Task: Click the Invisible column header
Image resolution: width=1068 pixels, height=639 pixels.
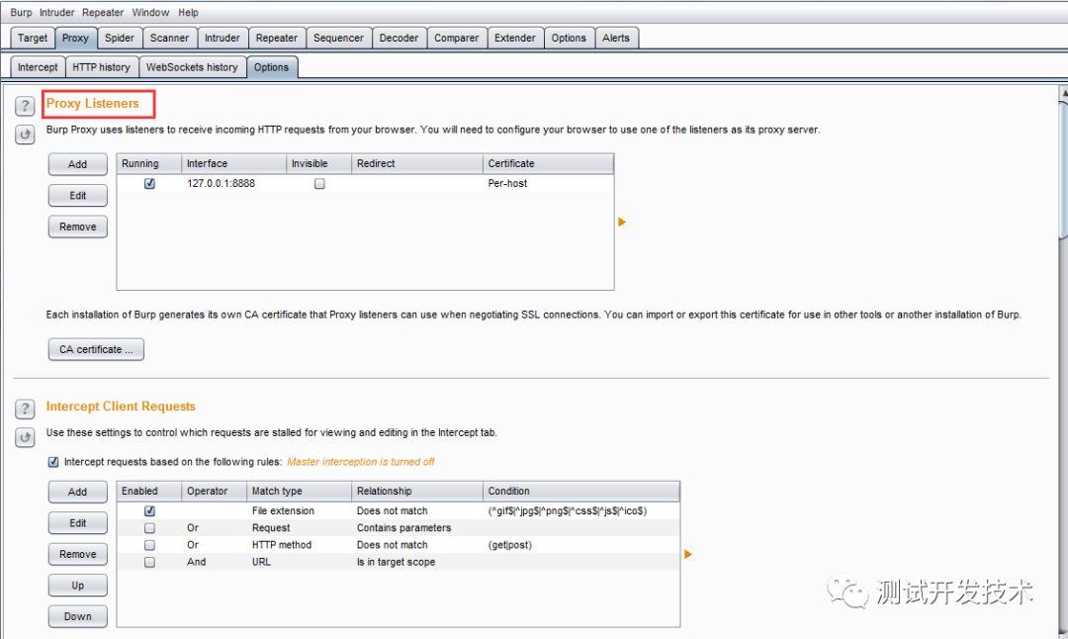Action: [318, 163]
